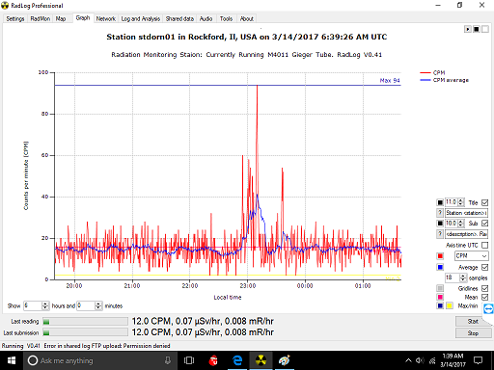The image size is (494, 370).
Task: Click the Show hours input field
Action: pos(33,305)
